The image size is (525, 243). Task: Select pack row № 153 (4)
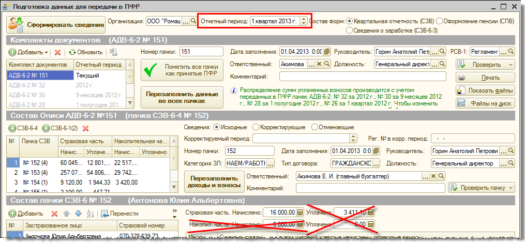[x=89, y=173]
